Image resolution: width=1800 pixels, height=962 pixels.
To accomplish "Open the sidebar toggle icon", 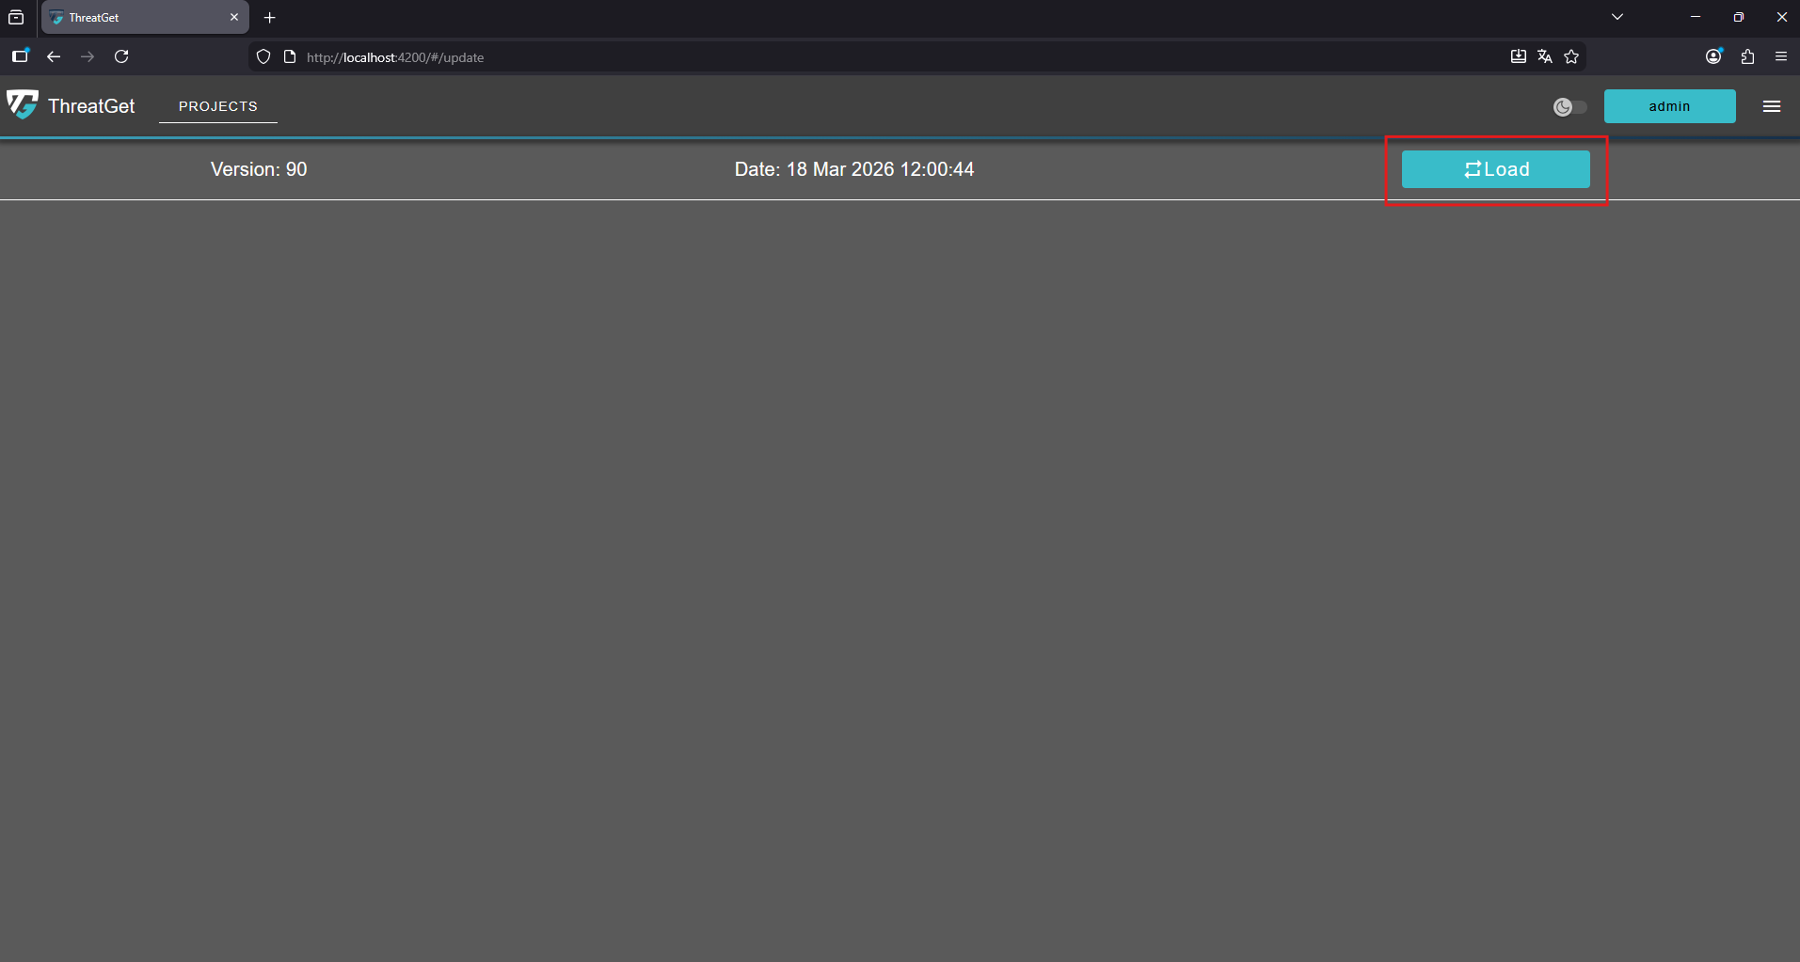I will [20, 56].
